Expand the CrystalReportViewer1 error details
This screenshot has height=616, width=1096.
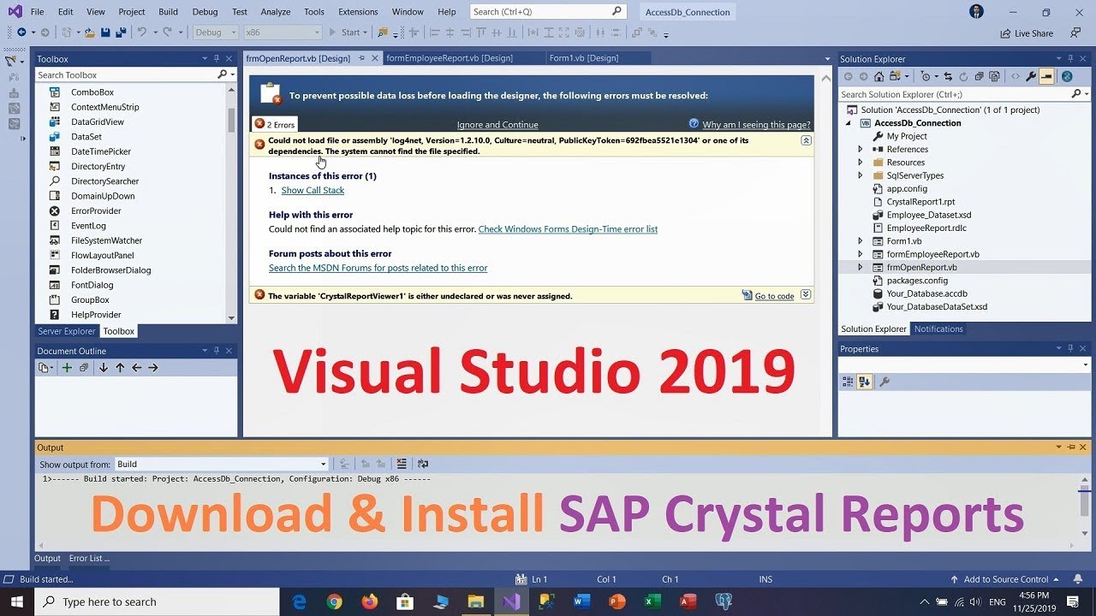coord(806,294)
